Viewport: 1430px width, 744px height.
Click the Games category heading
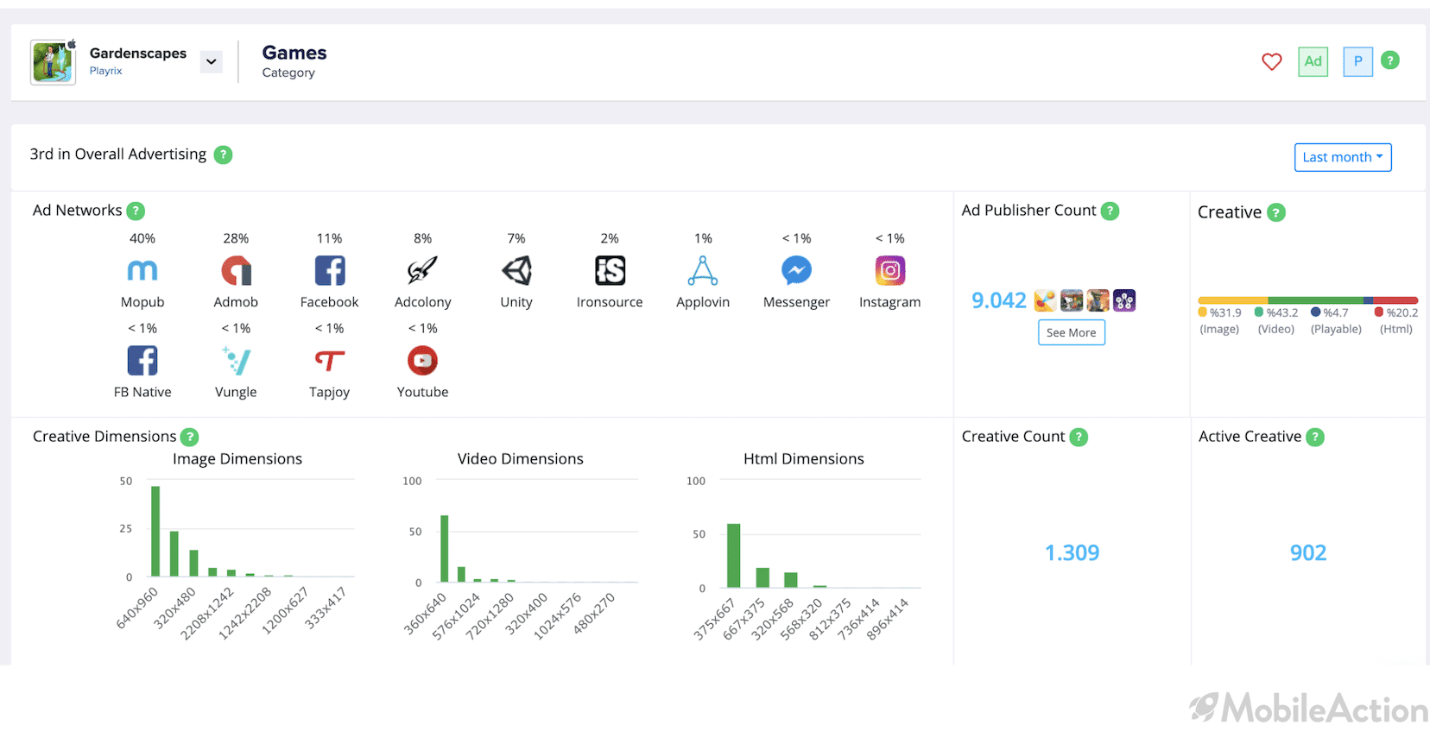(x=294, y=53)
